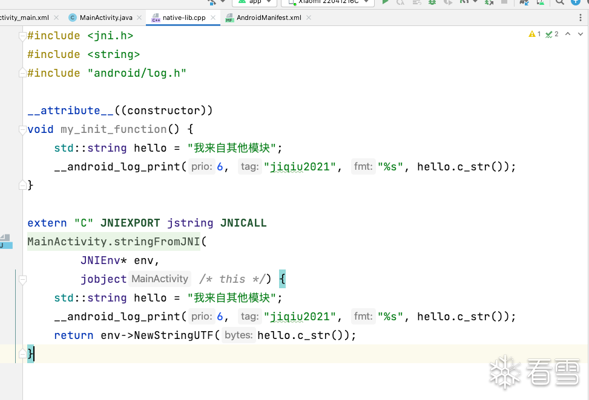The image size is (589, 400).
Task: Click the (constructor) attribute argument
Action: coord(163,111)
